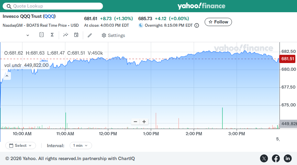The height and width of the screenshot is (165, 297).
Task: Click the 677.50 price axis label
Action: (288, 87)
